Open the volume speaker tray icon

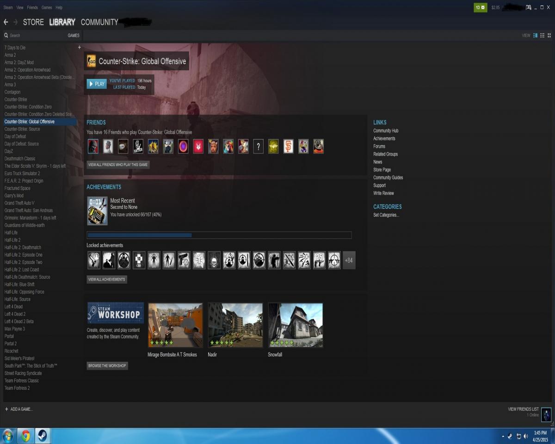tap(526, 436)
